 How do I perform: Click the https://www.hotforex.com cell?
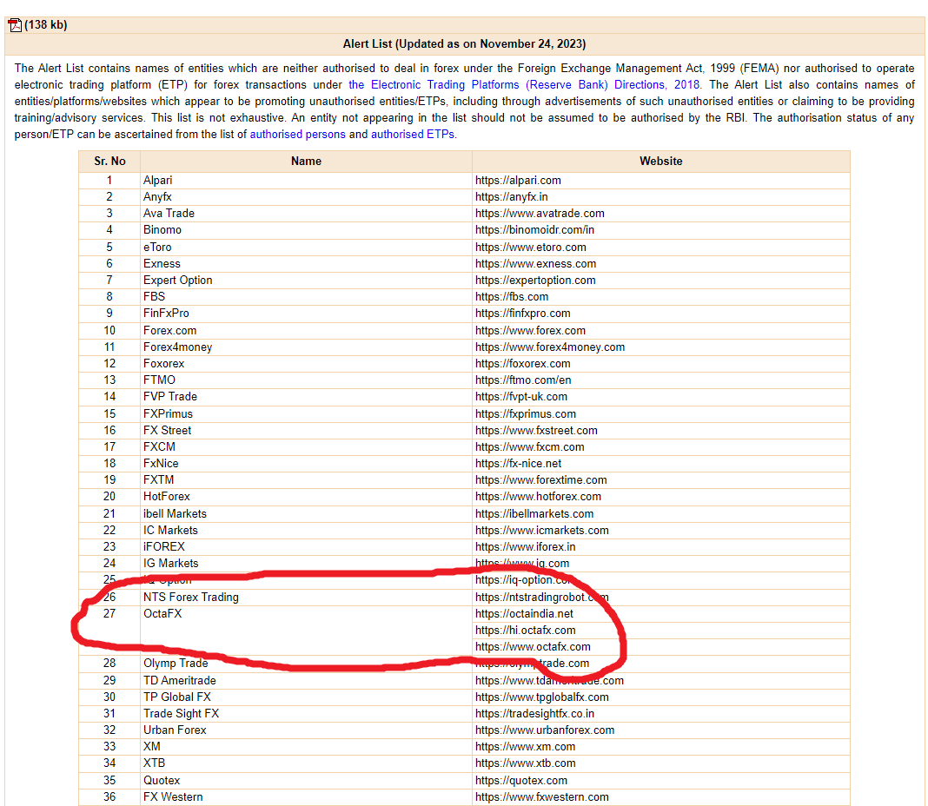click(x=661, y=497)
